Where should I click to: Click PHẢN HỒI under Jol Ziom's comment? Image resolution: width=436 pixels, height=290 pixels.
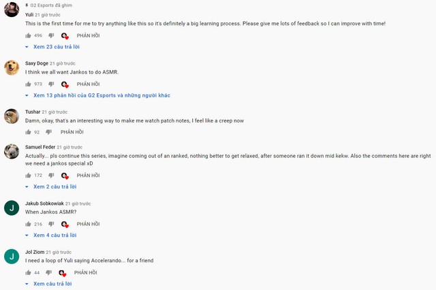85,273
